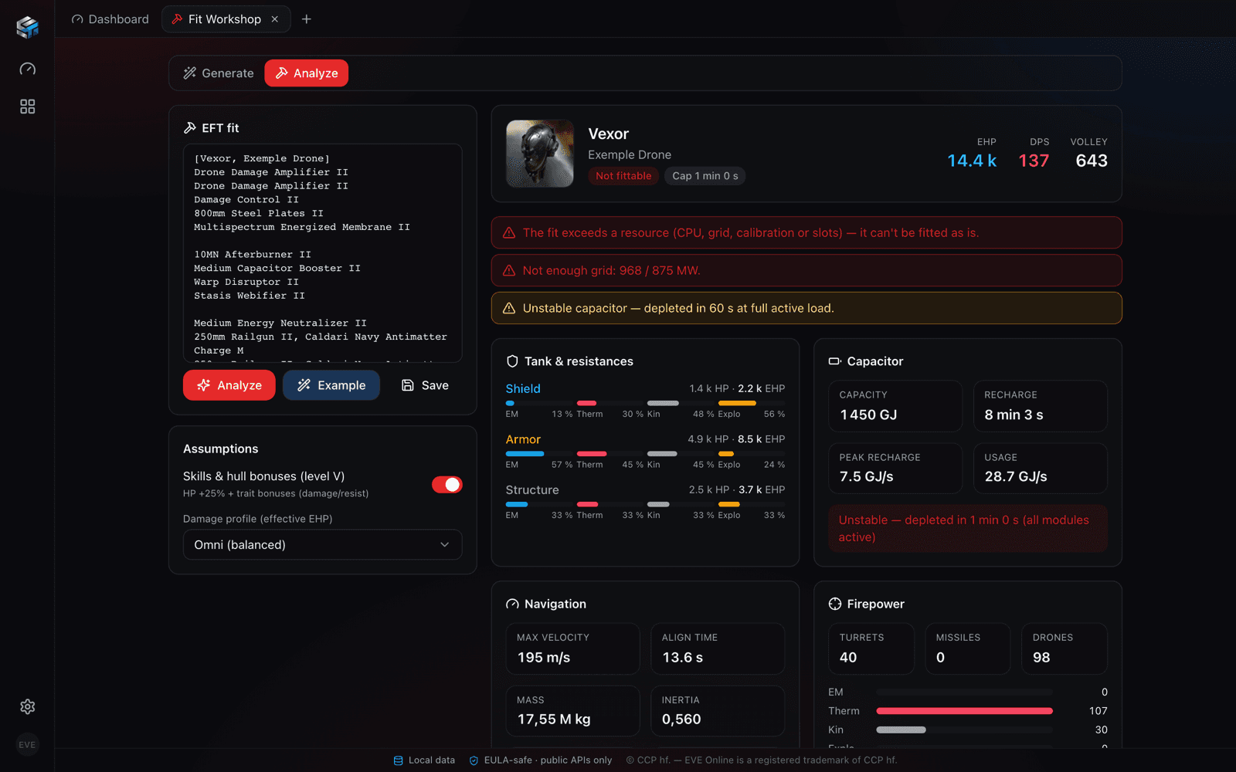Click the Shield Explo resistance bar
This screenshot has width=1236, height=772.
(752, 403)
